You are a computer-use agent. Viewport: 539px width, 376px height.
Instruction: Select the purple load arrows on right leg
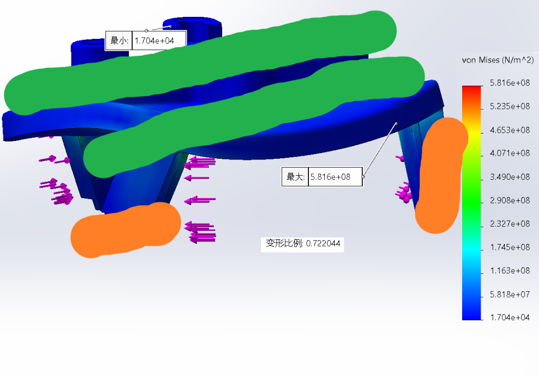(x=405, y=193)
